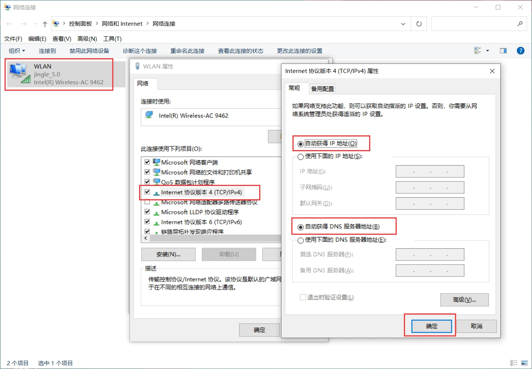Click 网络和 Internet breadcrumb
The height and width of the screenshot is (369, 532).
coord(122,23)
